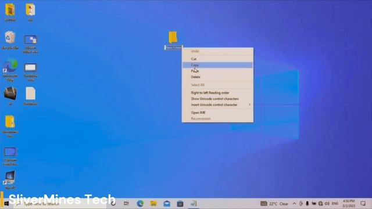Open the taskbar clock and date
372x209 pixels.
(349, 204)
